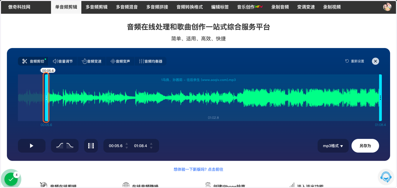Open the 变调变速 menu item

(x=306, y=7)
